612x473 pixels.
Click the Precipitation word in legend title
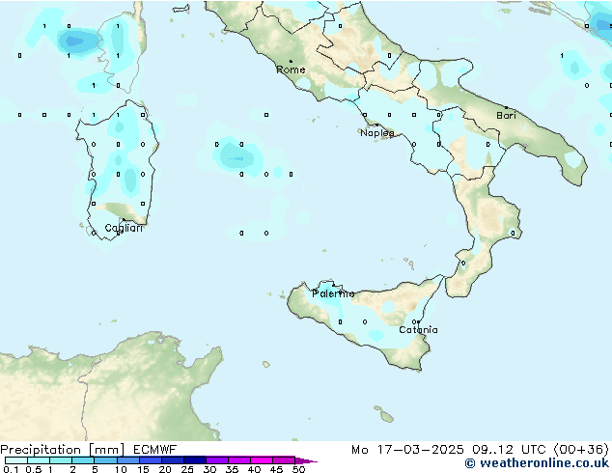(41, 450)
